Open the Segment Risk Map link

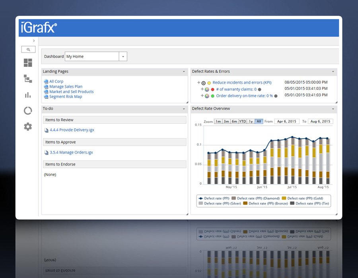point(66,97)
